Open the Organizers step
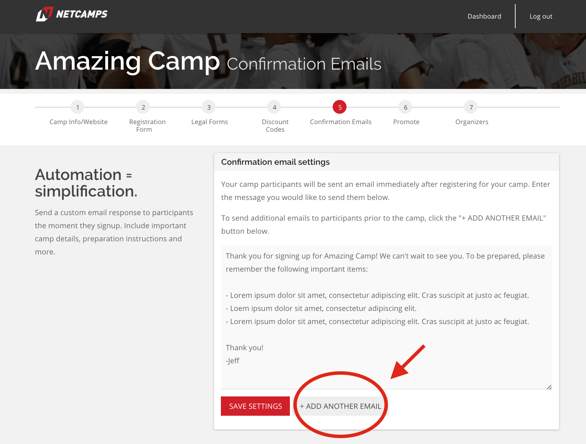This screenshot has height=444, width=586. 471,122
